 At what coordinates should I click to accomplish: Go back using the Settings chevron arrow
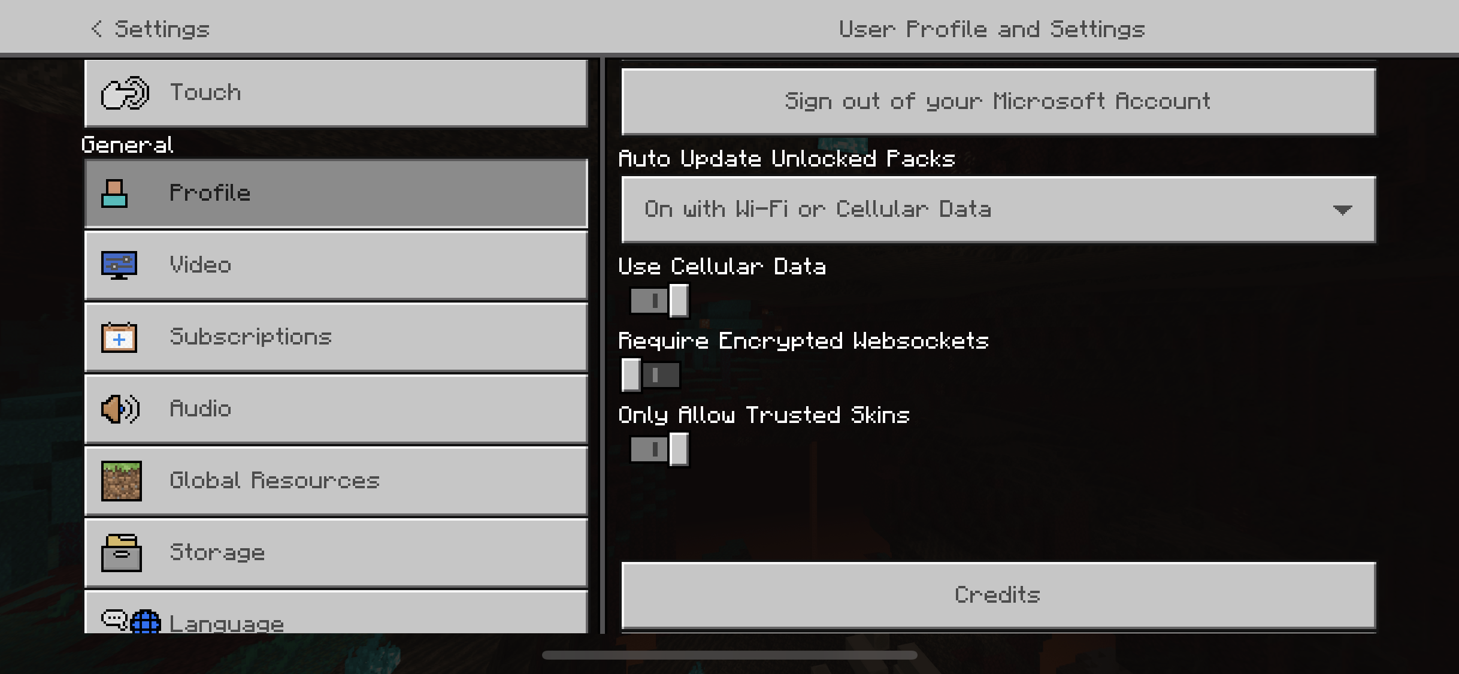click(96, 28)
